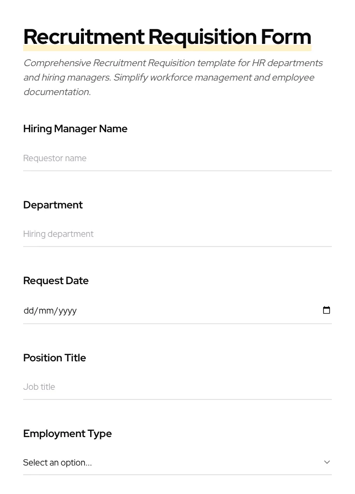355x494 pixels.
Task: Open the calendar date picker icon
Action: click(327, 310)
